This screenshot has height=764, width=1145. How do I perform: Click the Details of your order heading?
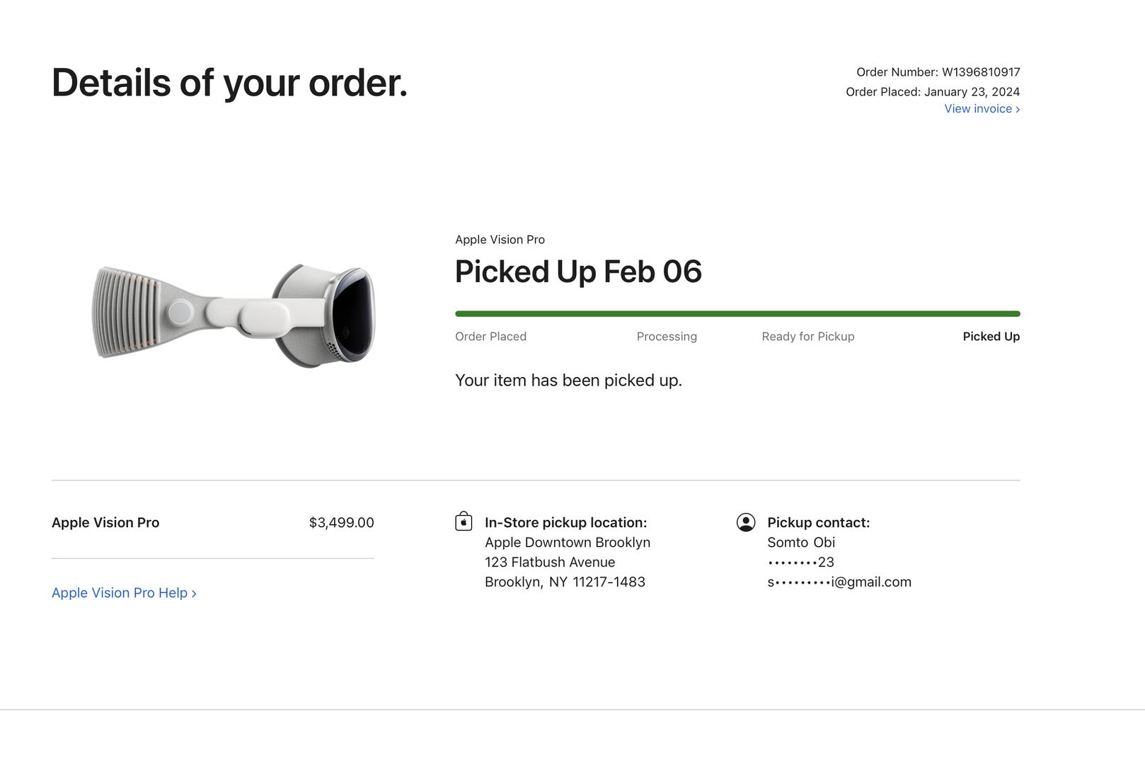click(x=229, y=83)
